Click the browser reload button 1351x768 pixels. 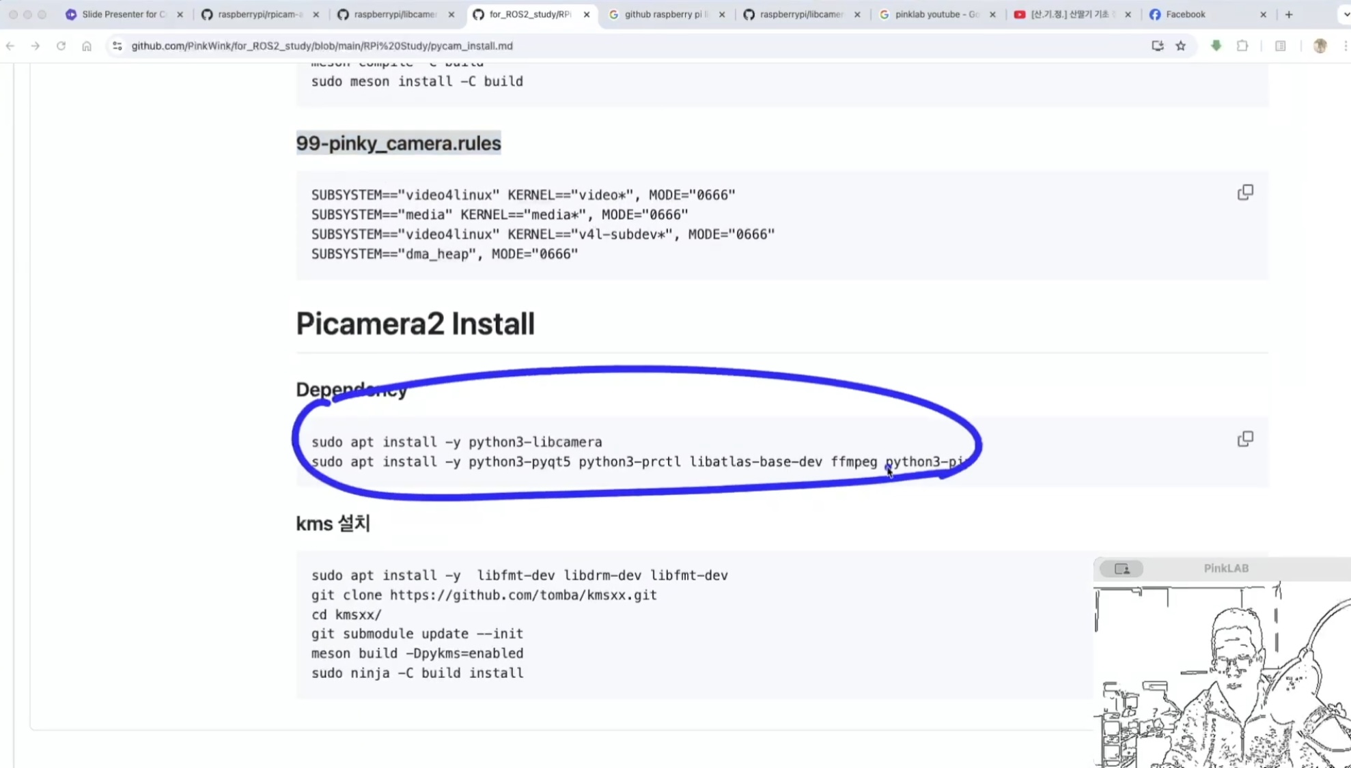(61, 46)
